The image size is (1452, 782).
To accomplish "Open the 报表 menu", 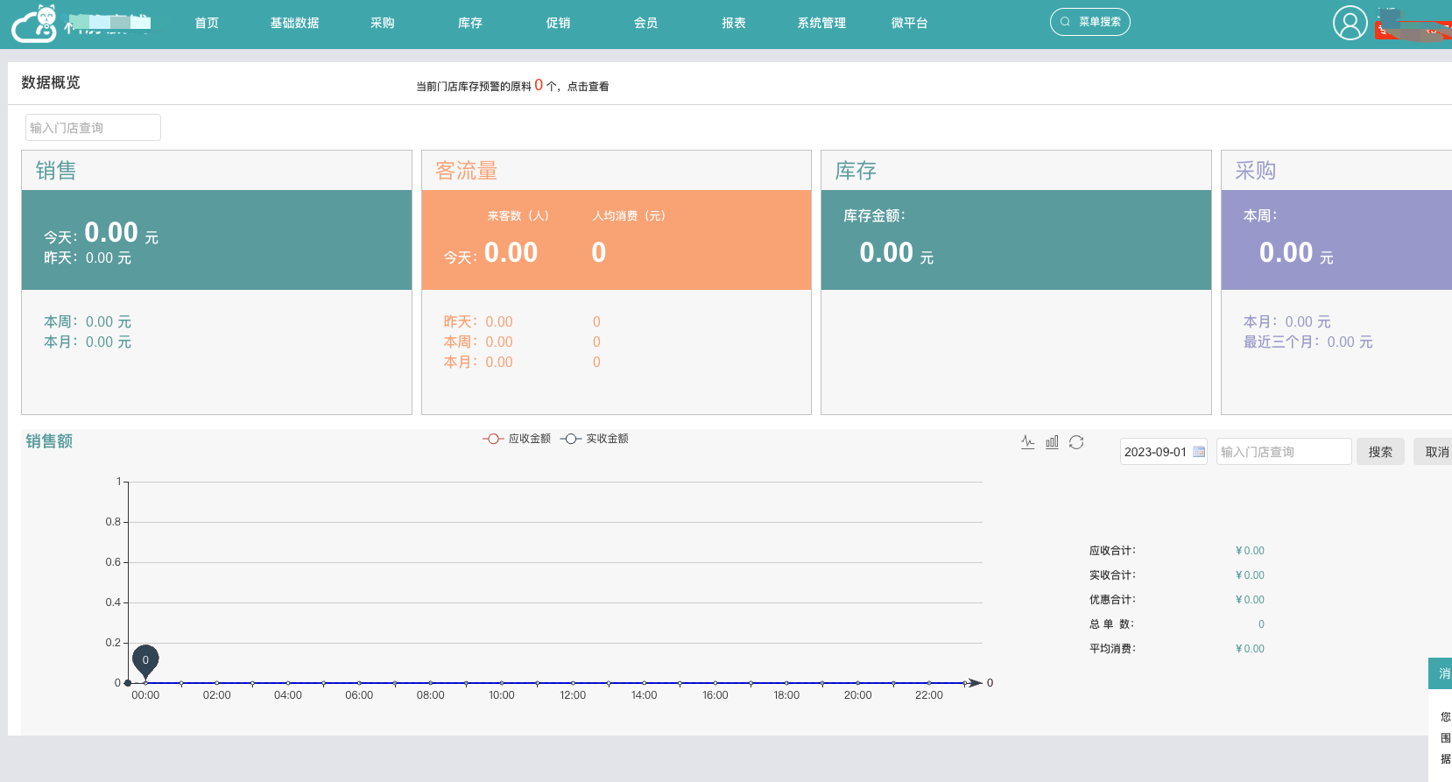I will coord(734,23).
